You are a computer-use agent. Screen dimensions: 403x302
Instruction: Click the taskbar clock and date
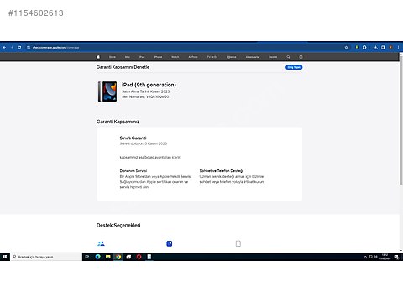pyautogui.click(x=385, y=257)
